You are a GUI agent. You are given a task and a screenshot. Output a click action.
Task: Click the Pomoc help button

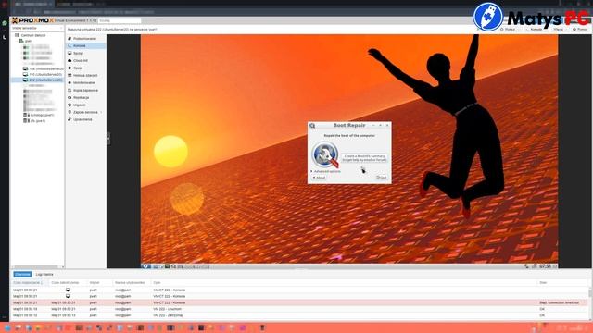point(580,29)
